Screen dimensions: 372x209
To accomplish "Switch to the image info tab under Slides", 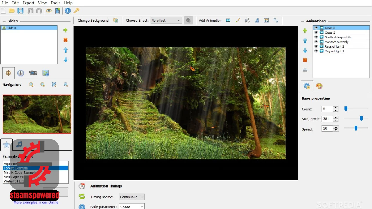I will (46, 73).
